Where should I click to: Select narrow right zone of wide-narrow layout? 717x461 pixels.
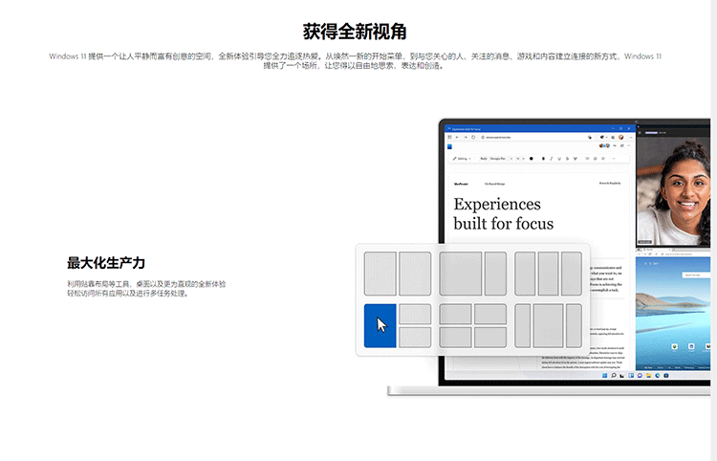(495, 274)
